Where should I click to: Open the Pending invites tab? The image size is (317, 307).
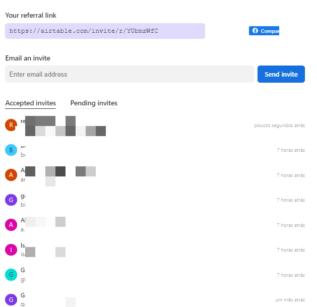click(x=94, y=103)
